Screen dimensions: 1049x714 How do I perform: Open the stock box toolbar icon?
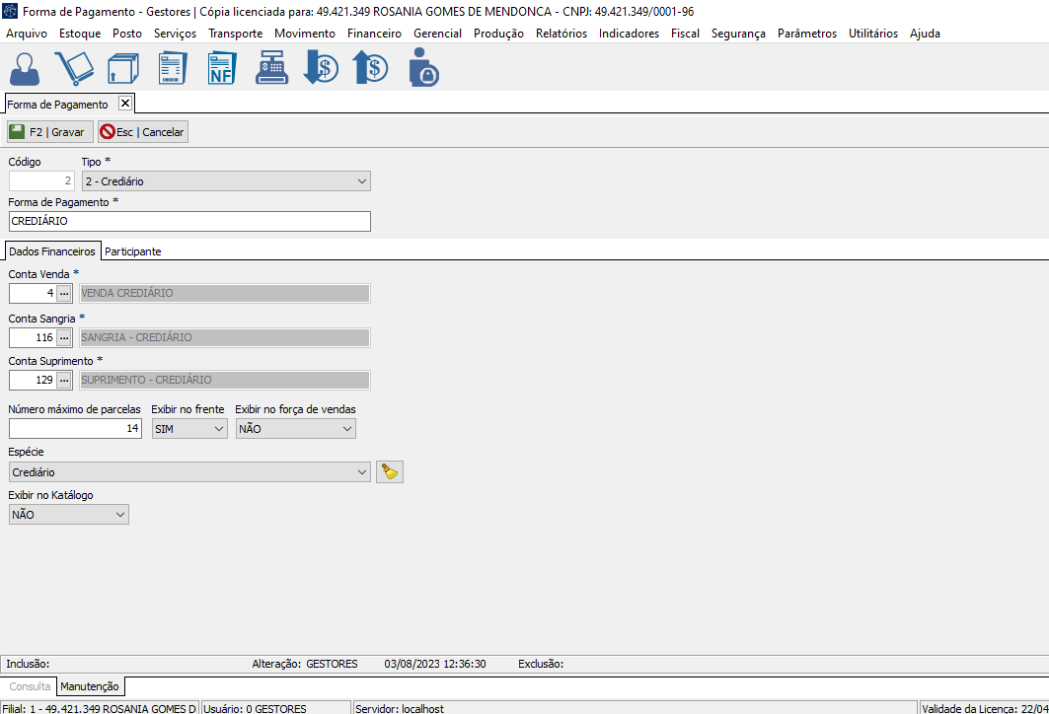123,68
